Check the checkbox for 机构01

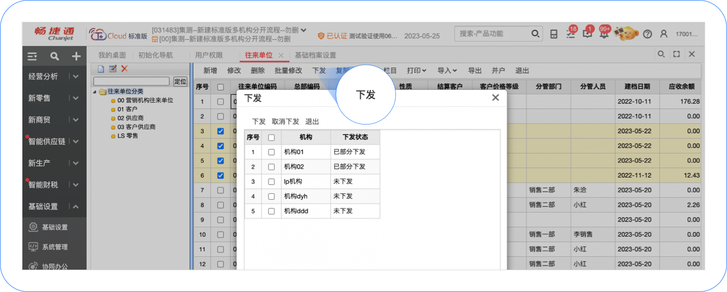pyautogui.click(x=271, y=152)
